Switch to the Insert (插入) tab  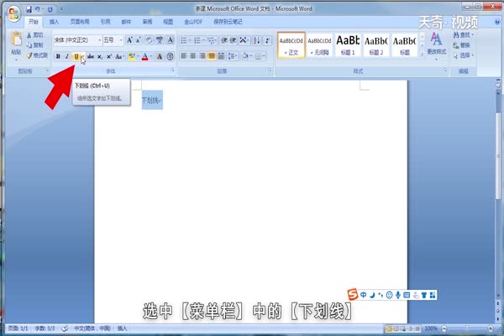click(x=54, y=19)
